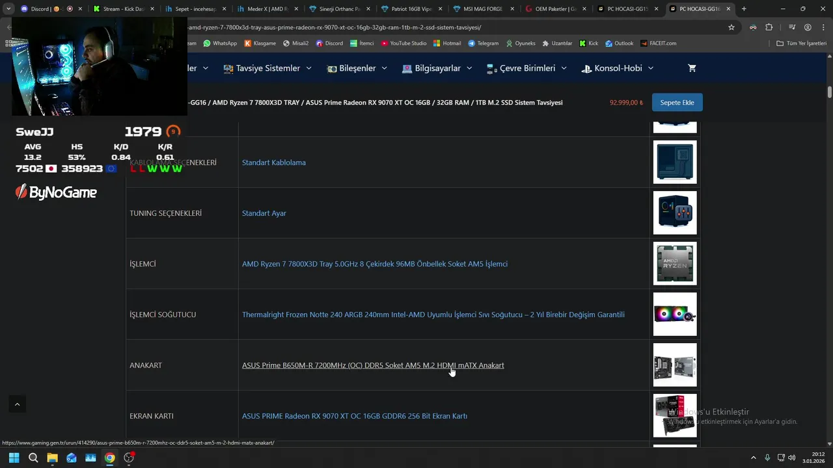
Task: Open the Uzantılar bookmark
Action: click(x=557, y=44)
